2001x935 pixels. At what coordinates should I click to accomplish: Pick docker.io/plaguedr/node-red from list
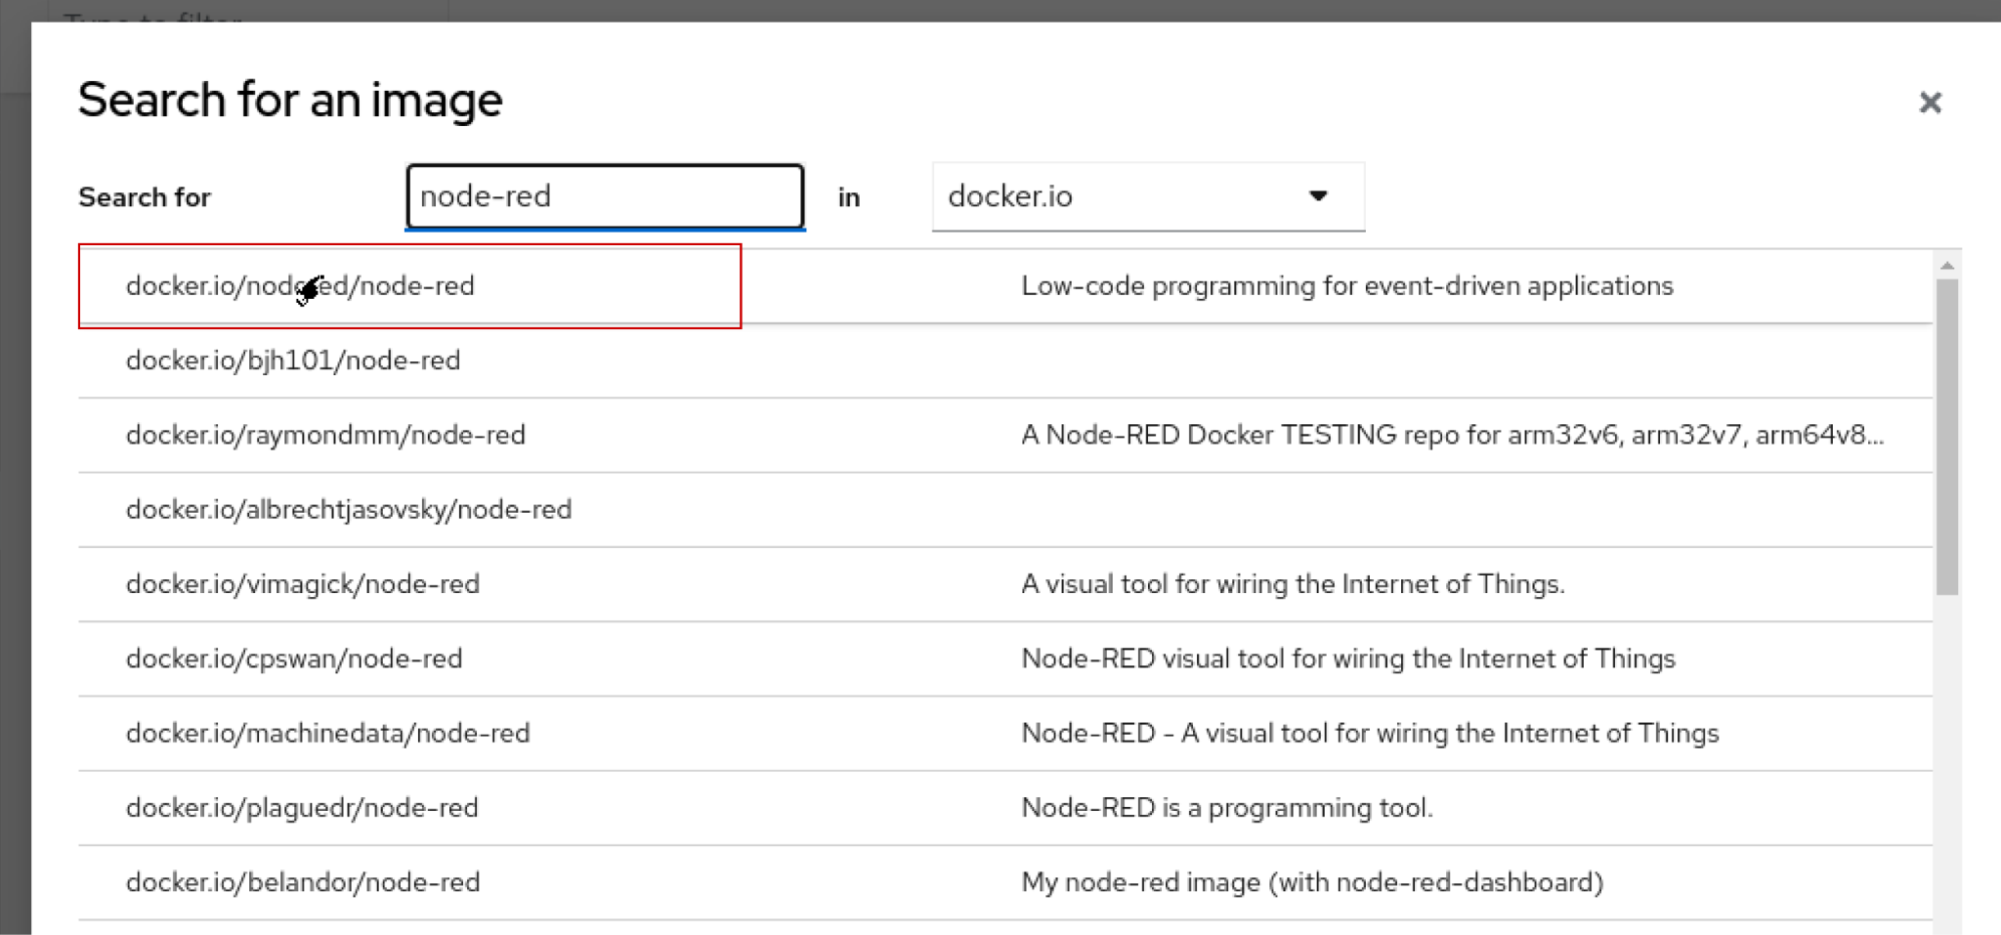pyautogui.click(x=302, y=808)
